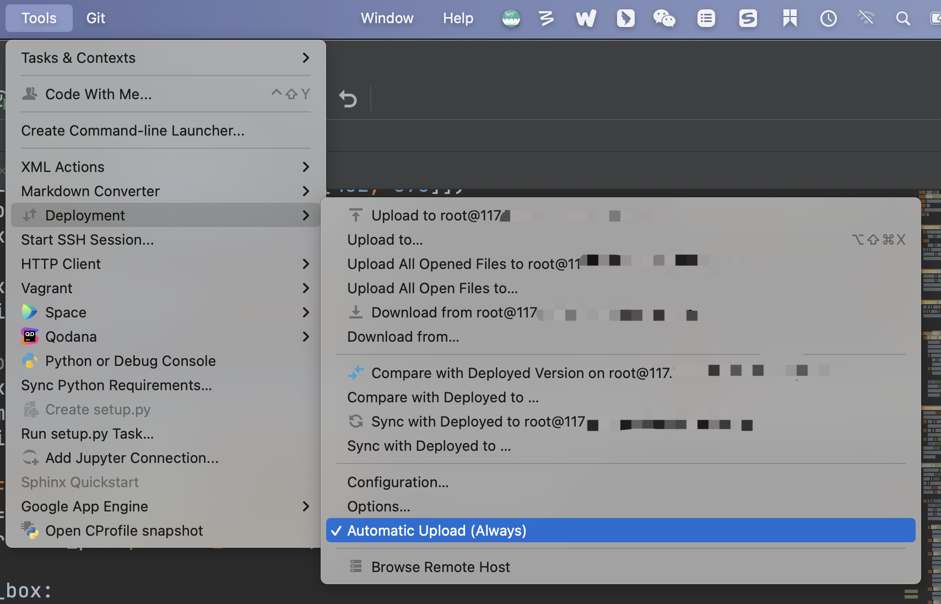Click the Sogou 'S' input method icon

[x=748, y=18]
